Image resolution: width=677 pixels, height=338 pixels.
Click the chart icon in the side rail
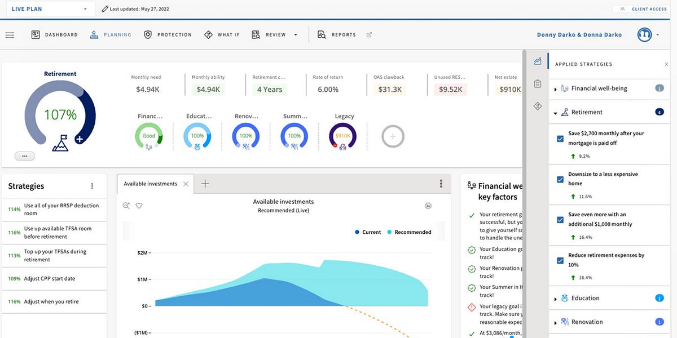537,61
